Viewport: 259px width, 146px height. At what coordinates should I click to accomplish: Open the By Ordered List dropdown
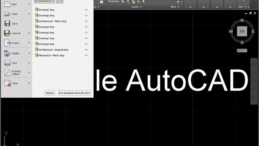point(44,1)
